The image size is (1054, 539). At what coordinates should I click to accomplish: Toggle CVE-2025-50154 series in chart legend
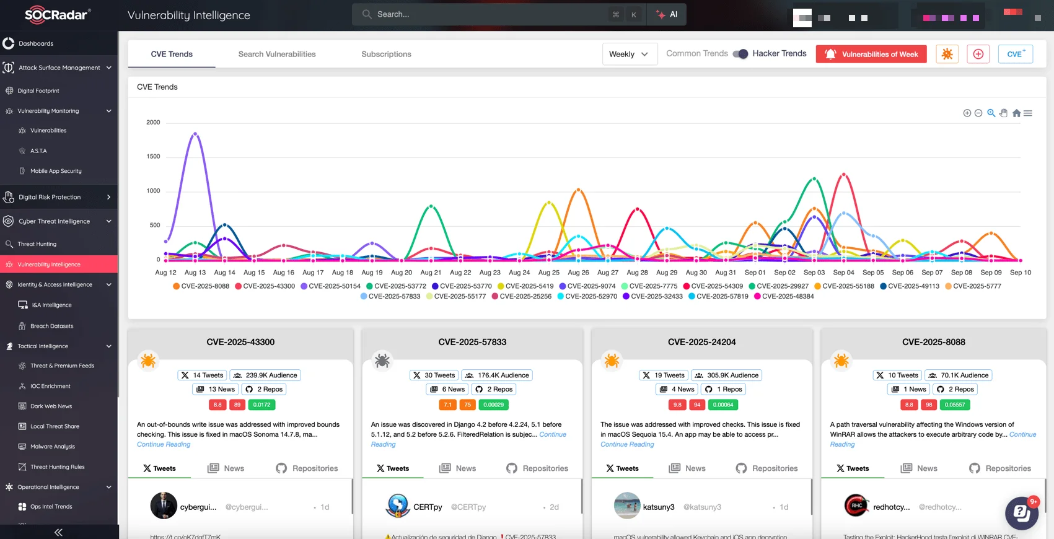330,286
